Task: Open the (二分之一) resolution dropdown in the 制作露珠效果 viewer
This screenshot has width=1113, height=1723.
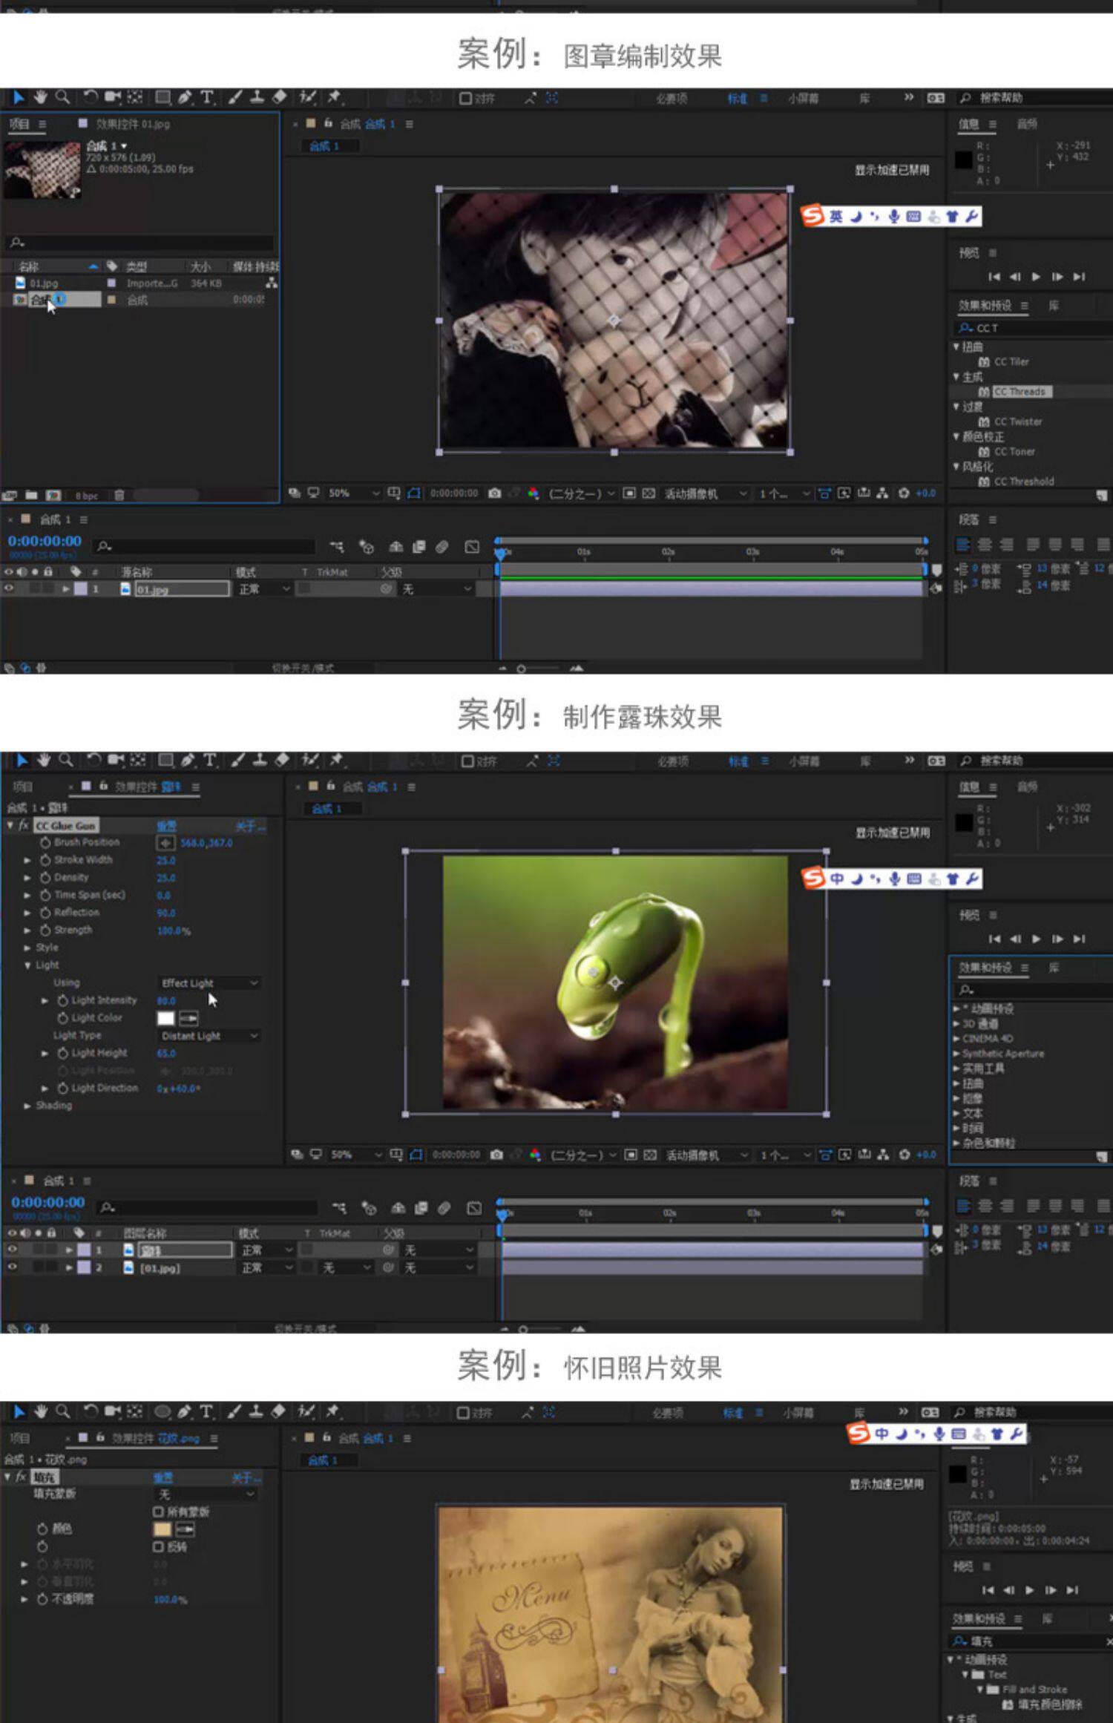Action: pyautogui.click(x=583, y=1155)
